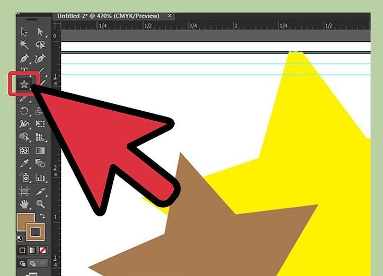Viewport: 383px width, 276px height.
Task: Close the Untitled-2 document tab
Action: [x=170, y=16]
